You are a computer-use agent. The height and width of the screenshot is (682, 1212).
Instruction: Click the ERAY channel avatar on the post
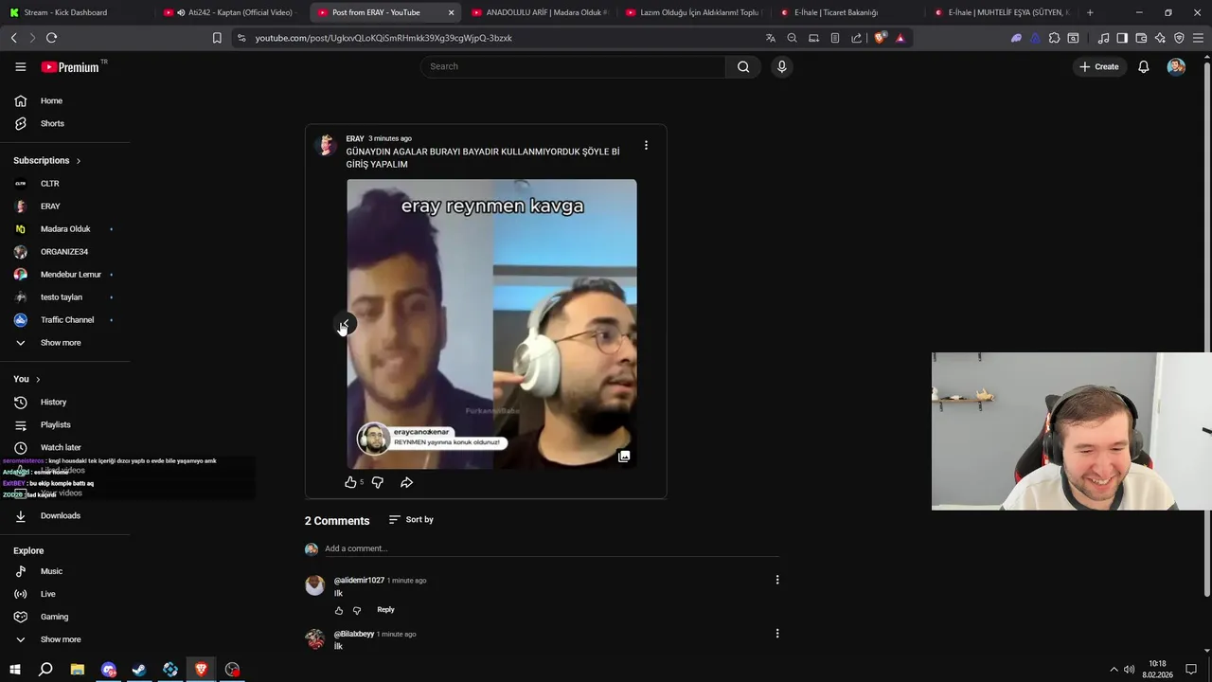point(326,145)
